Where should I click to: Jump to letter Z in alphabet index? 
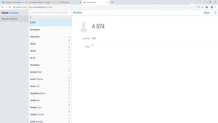69,122
